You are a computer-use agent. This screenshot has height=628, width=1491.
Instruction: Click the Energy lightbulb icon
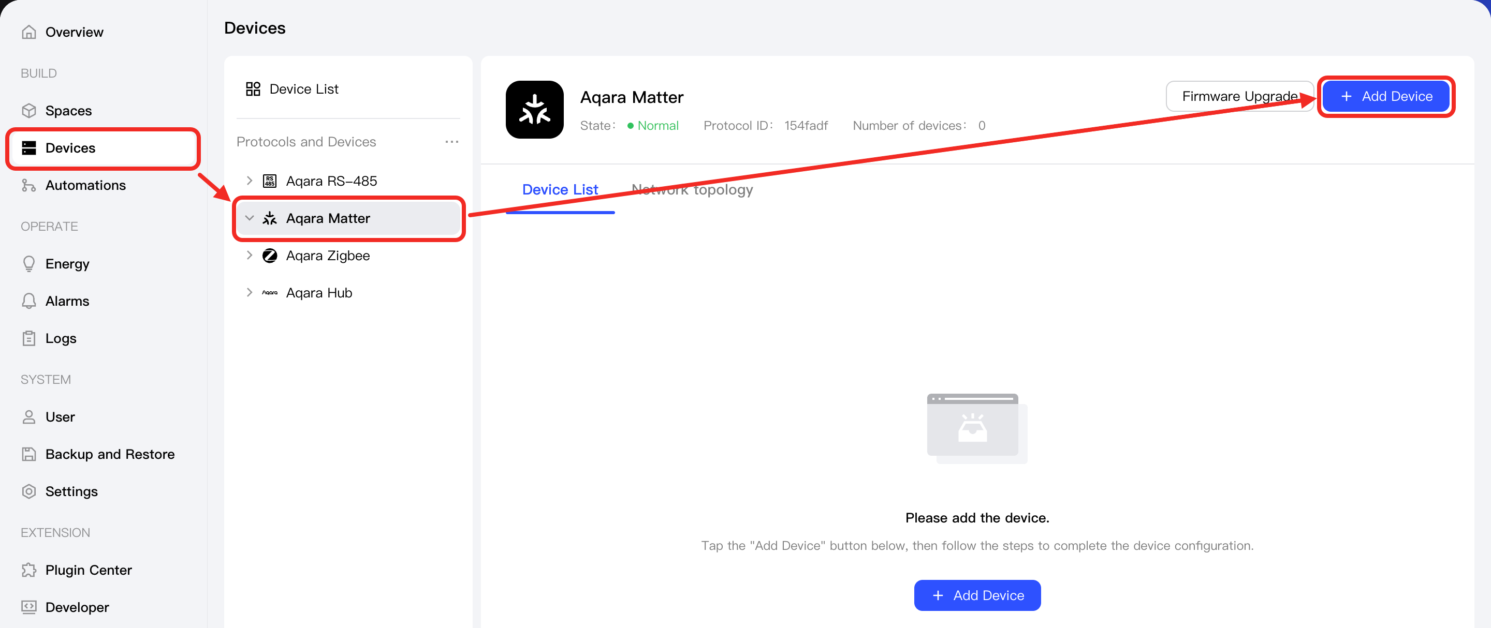coord(28,264)
